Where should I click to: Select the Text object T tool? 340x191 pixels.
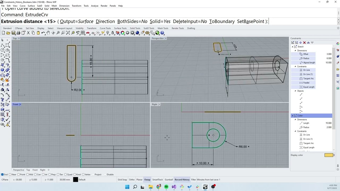[x=2, y=100]
